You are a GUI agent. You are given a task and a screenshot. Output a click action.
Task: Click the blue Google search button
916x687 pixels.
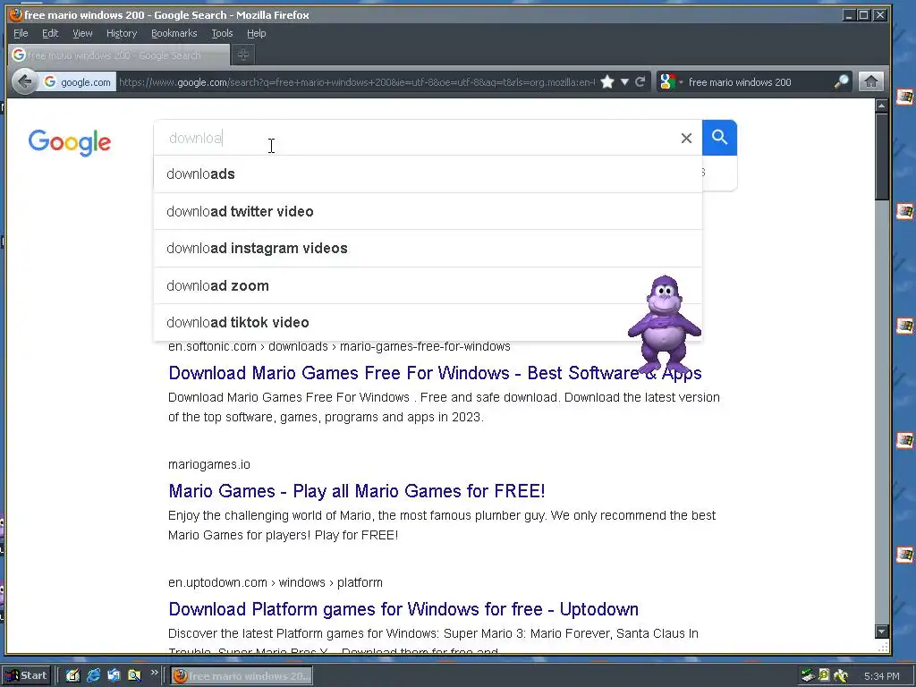tap(720, 138)
